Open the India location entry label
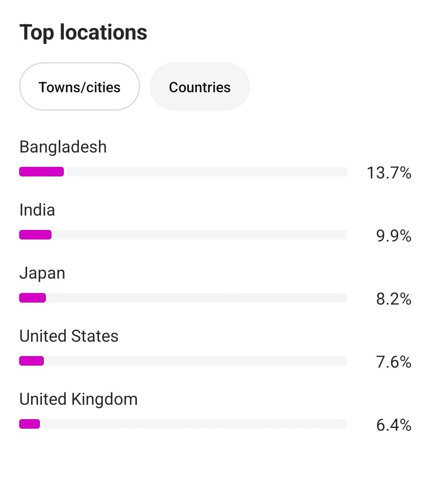The width and height of the screenshot is (431, 479). (x=37, y=210)
